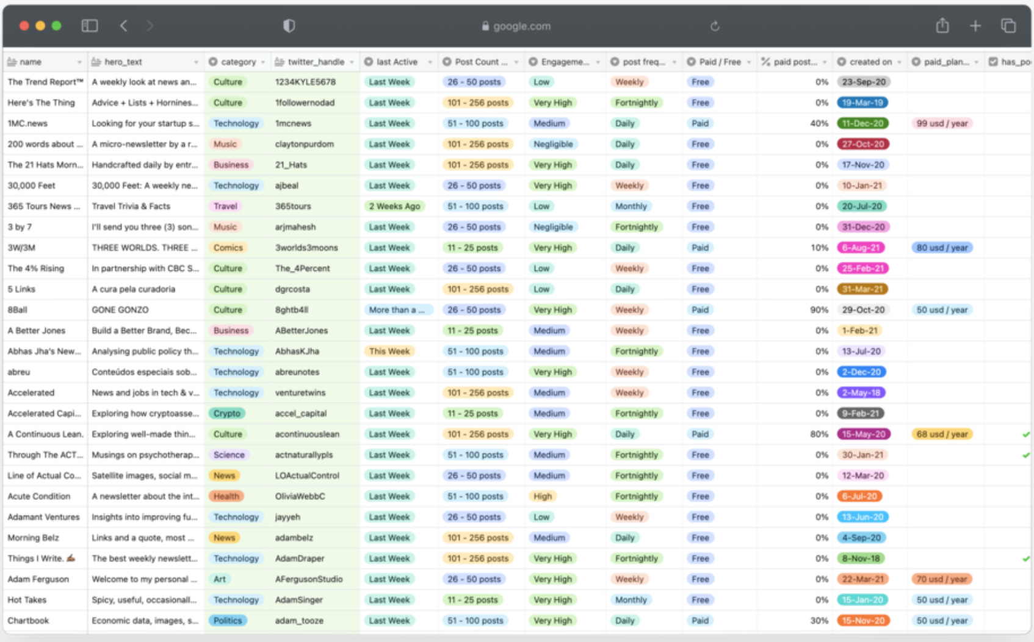Go back with the browser back arrow
This screenshot has height=642, width=1034.
[124, 26]
